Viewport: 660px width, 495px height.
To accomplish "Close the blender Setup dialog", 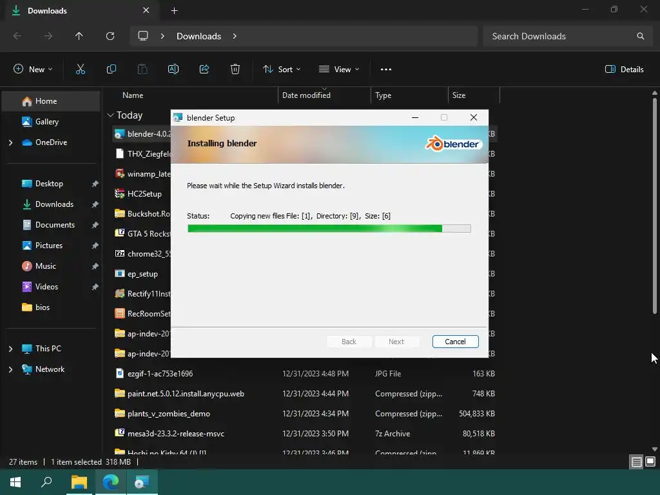I will [474, 117].
